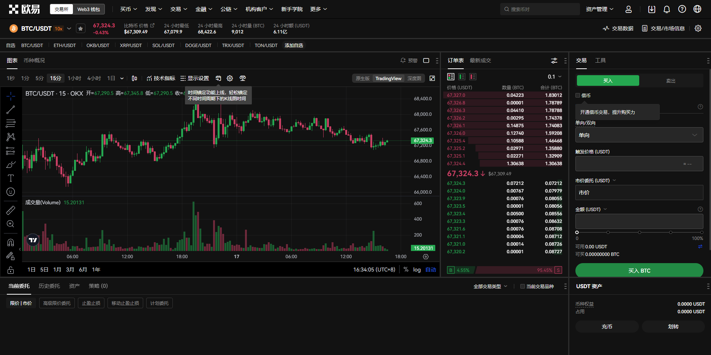This screenshot has width=711, height=355.
Task: Toggle log scale on chart
Action: click(417, 270)
